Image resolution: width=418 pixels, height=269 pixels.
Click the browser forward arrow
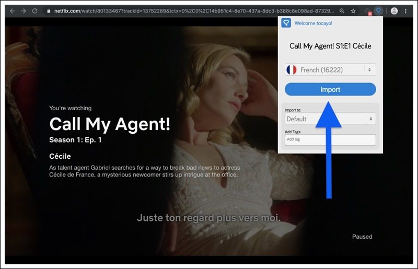coord(23,10)
